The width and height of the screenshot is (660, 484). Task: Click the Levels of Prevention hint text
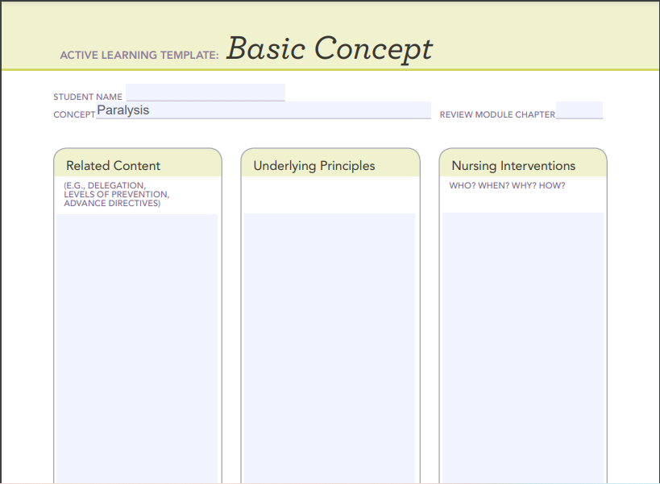pyautogui.click(x=117, y=194)
